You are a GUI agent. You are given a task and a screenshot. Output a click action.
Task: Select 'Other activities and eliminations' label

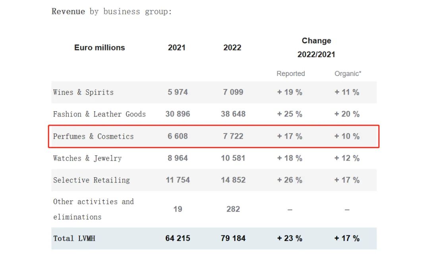point(93,209)
